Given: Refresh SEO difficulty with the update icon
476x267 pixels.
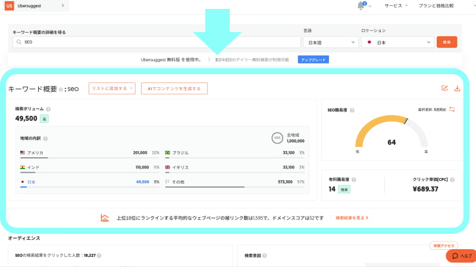Looking at the screenshot, I should tap(452, 109).
